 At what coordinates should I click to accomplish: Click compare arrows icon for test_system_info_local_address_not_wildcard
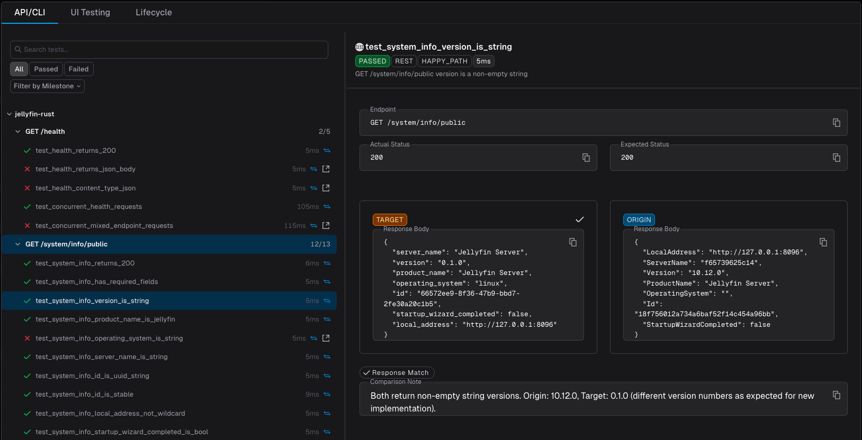point(327,414)
